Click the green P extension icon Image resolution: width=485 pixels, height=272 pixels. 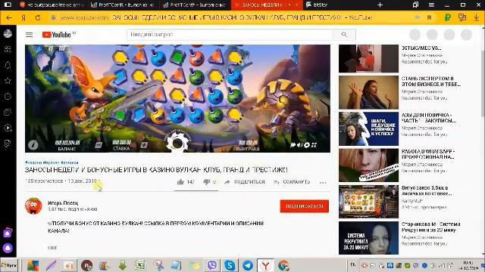tap(447, 17)
